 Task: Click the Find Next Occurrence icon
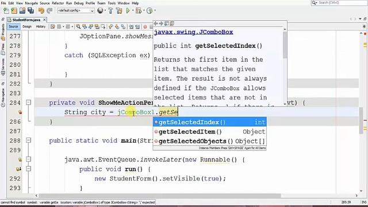91,26
